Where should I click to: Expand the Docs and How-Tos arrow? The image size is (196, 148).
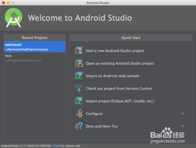[183, 126]
